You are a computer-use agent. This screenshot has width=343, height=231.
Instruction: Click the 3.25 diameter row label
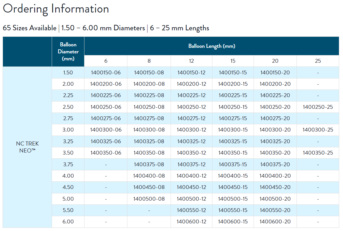[x=68, y=141]
